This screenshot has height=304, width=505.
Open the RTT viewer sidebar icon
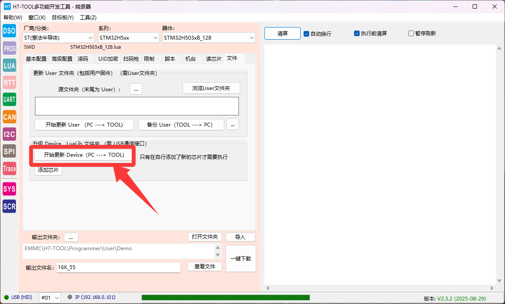tap(9, 83)
